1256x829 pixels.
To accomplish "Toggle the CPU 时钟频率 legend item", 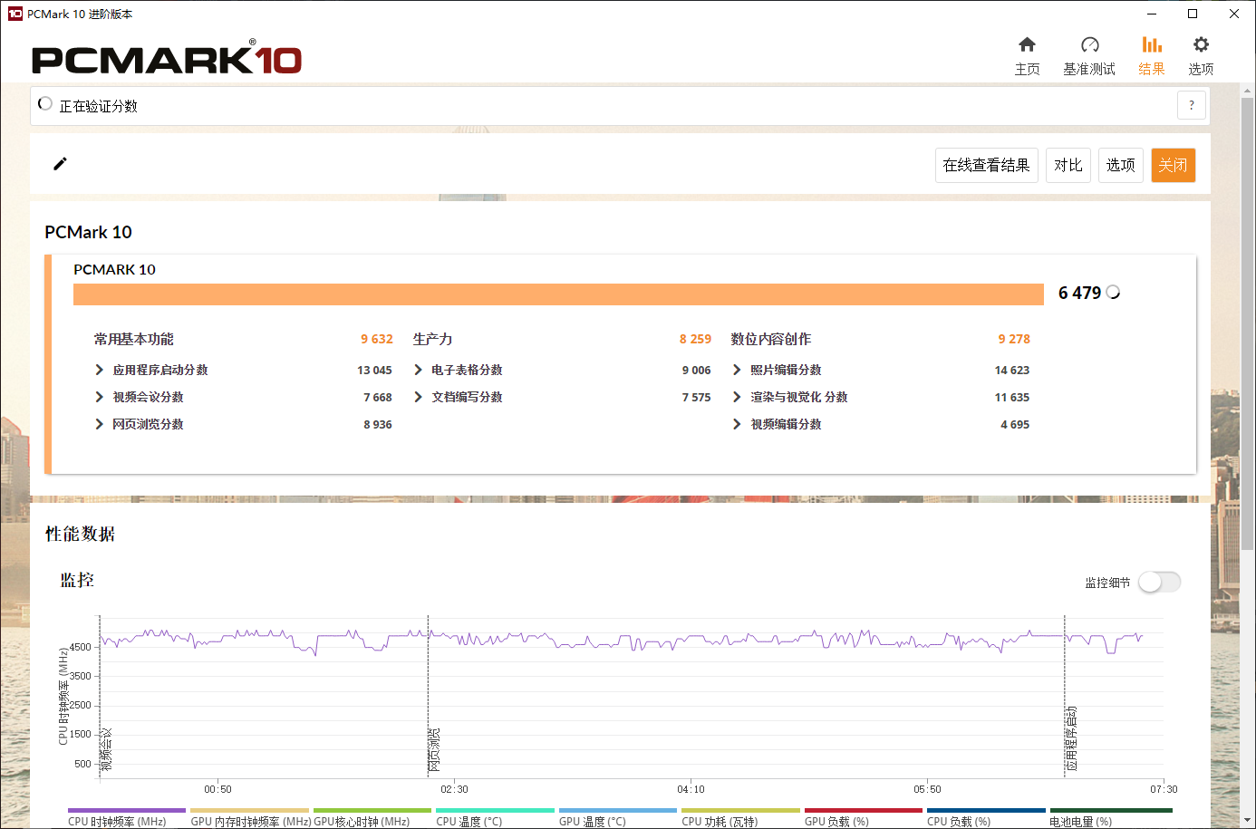I will point(117,821).
